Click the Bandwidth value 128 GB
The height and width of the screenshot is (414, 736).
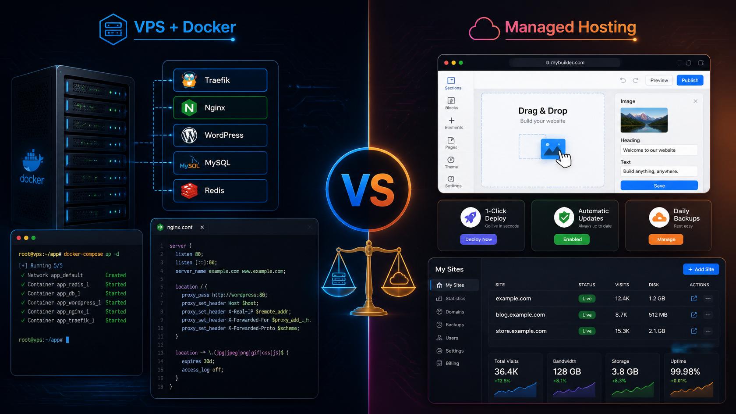tap(567, 372)
